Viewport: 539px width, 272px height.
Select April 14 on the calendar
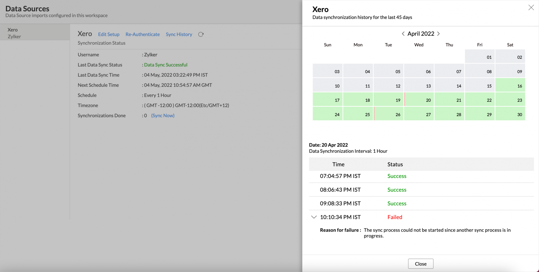pyautogui.click(x=450, y=85)
